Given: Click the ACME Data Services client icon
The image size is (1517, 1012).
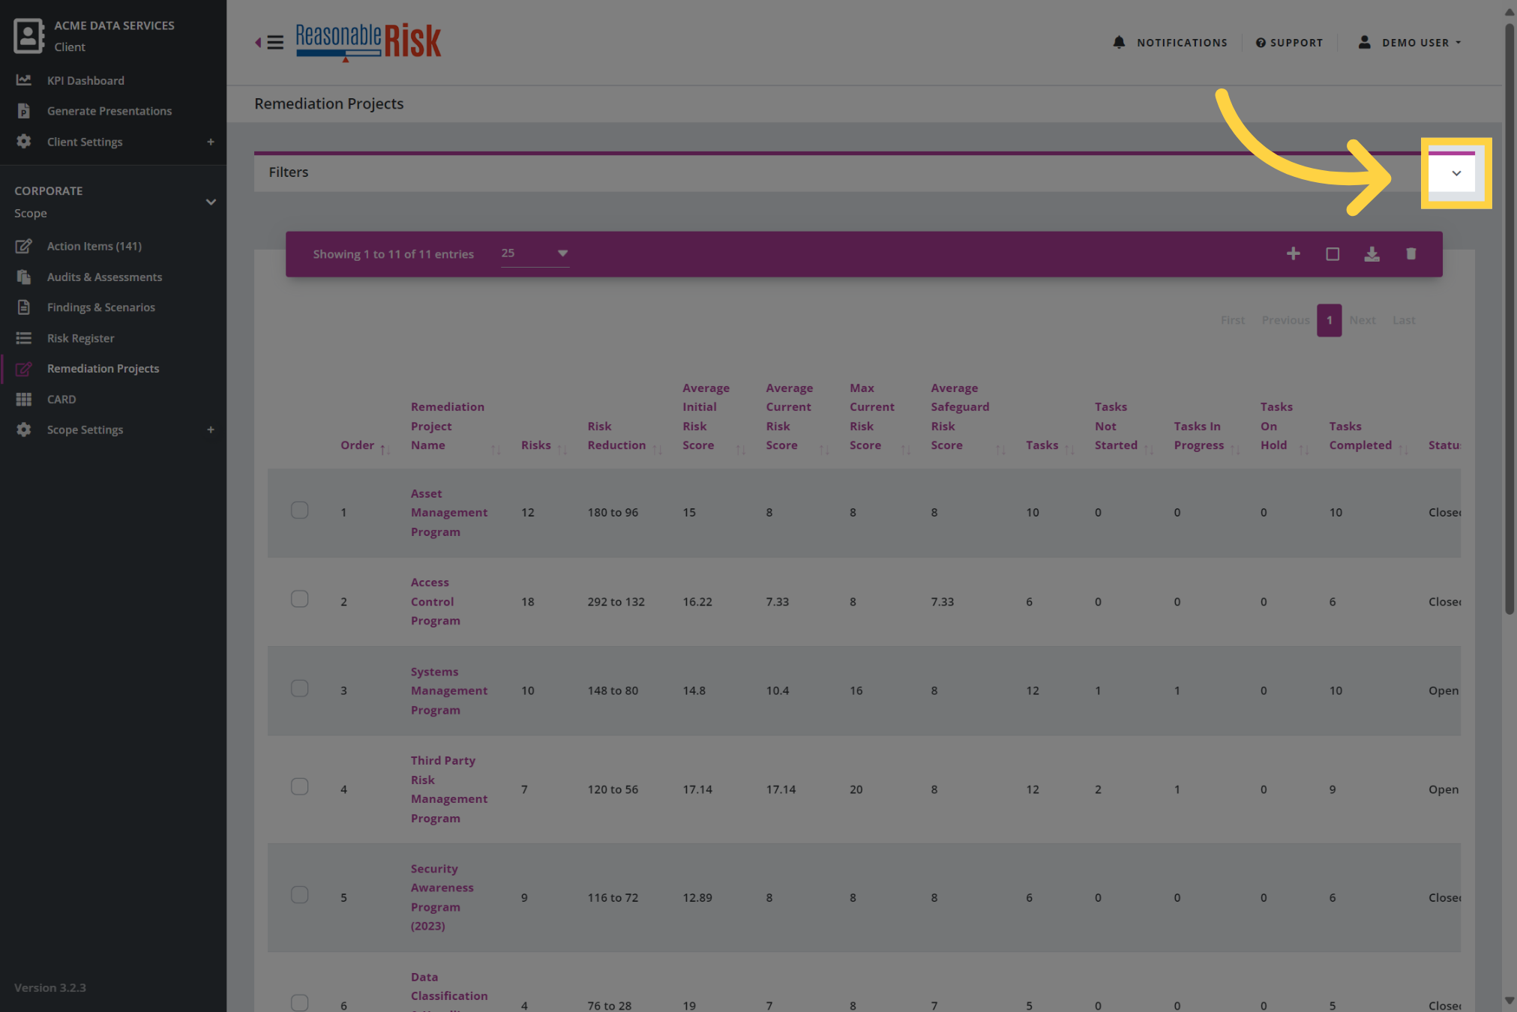Looking at the screenshot, I should (28, 35).
